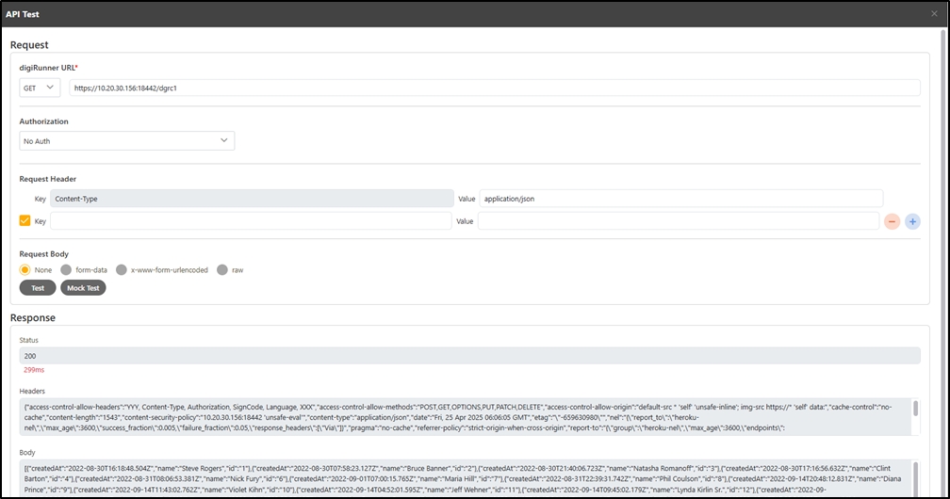
Task: Select the raw request body option
Action: tap(222, 269)
